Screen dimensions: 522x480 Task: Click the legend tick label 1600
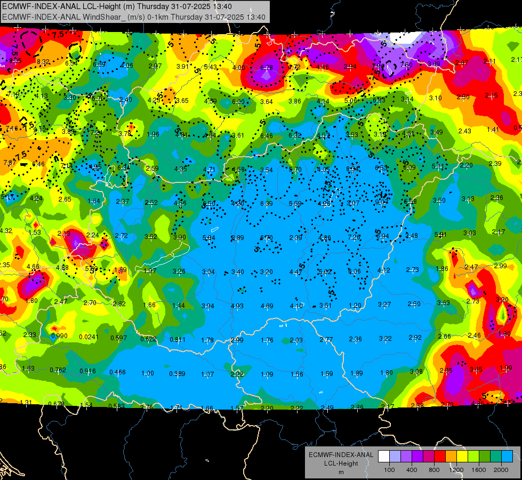(x=479, y=470)
